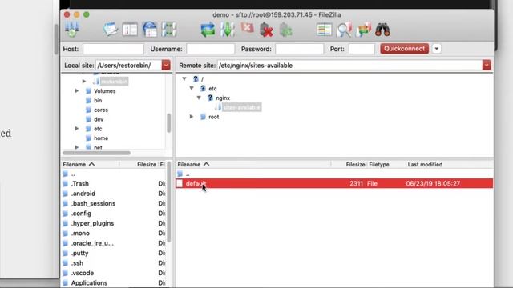Toggle the remote directory tree icon
Screen dimensions: 513x288
point(150,30)
